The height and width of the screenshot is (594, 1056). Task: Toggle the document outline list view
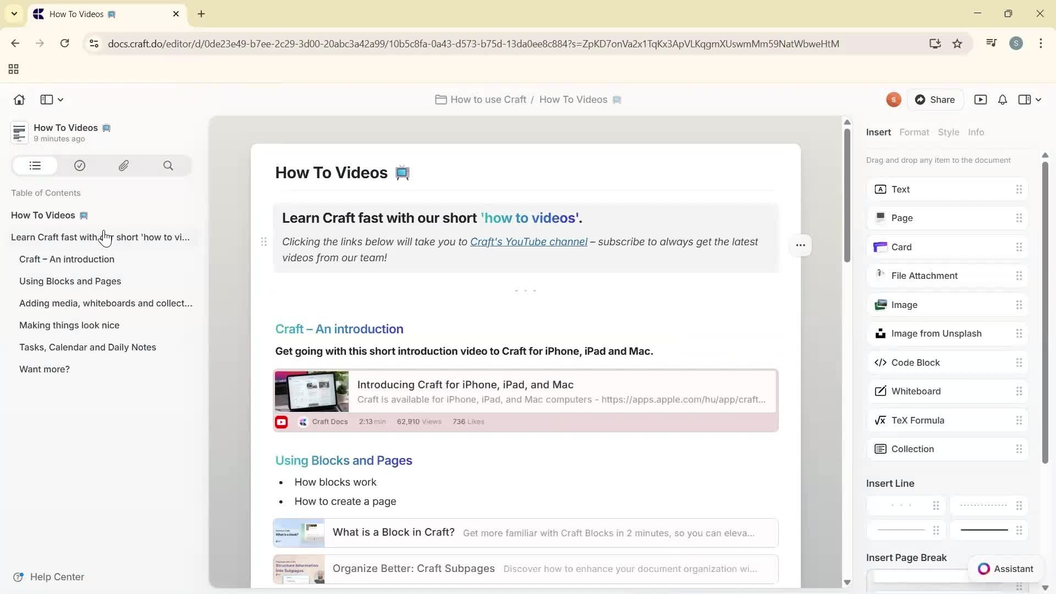point(34,166)
